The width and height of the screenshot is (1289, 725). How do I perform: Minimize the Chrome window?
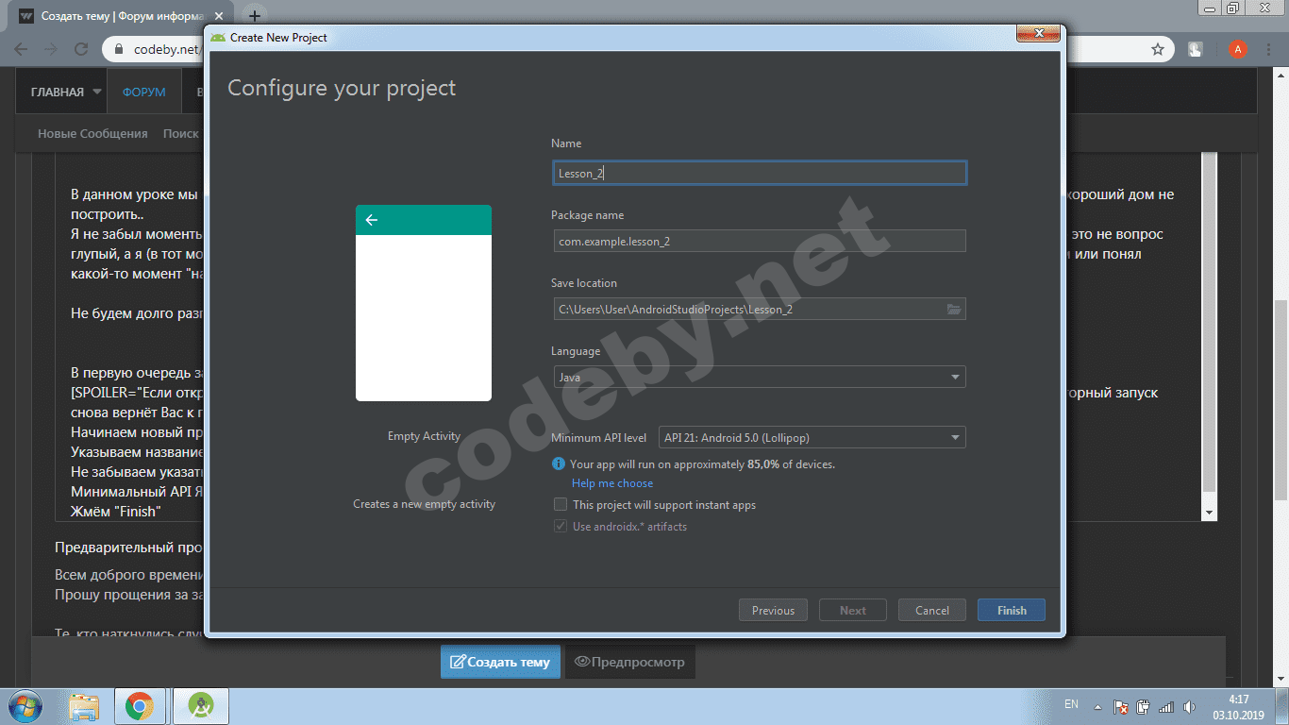(x=1211, y=8)
